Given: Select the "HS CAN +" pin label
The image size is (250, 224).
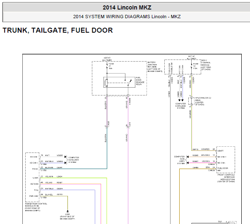Looking at the screenshot, I should (34, 163).
